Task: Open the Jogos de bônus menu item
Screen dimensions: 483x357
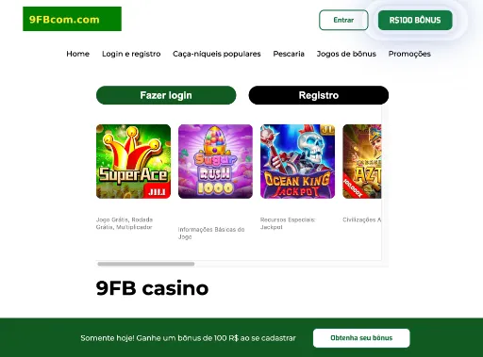Action: [346, 54]
